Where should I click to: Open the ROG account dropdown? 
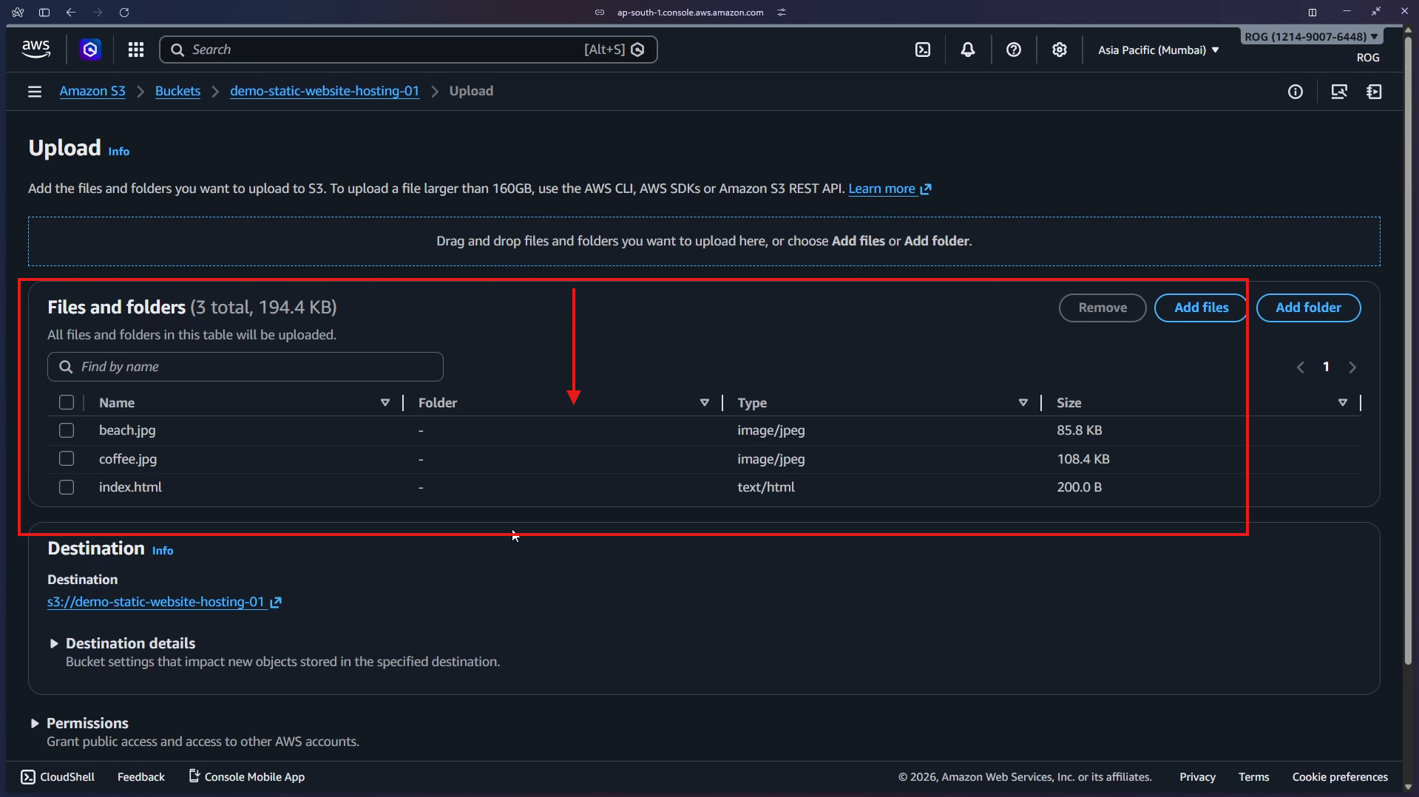[1310, 35]
